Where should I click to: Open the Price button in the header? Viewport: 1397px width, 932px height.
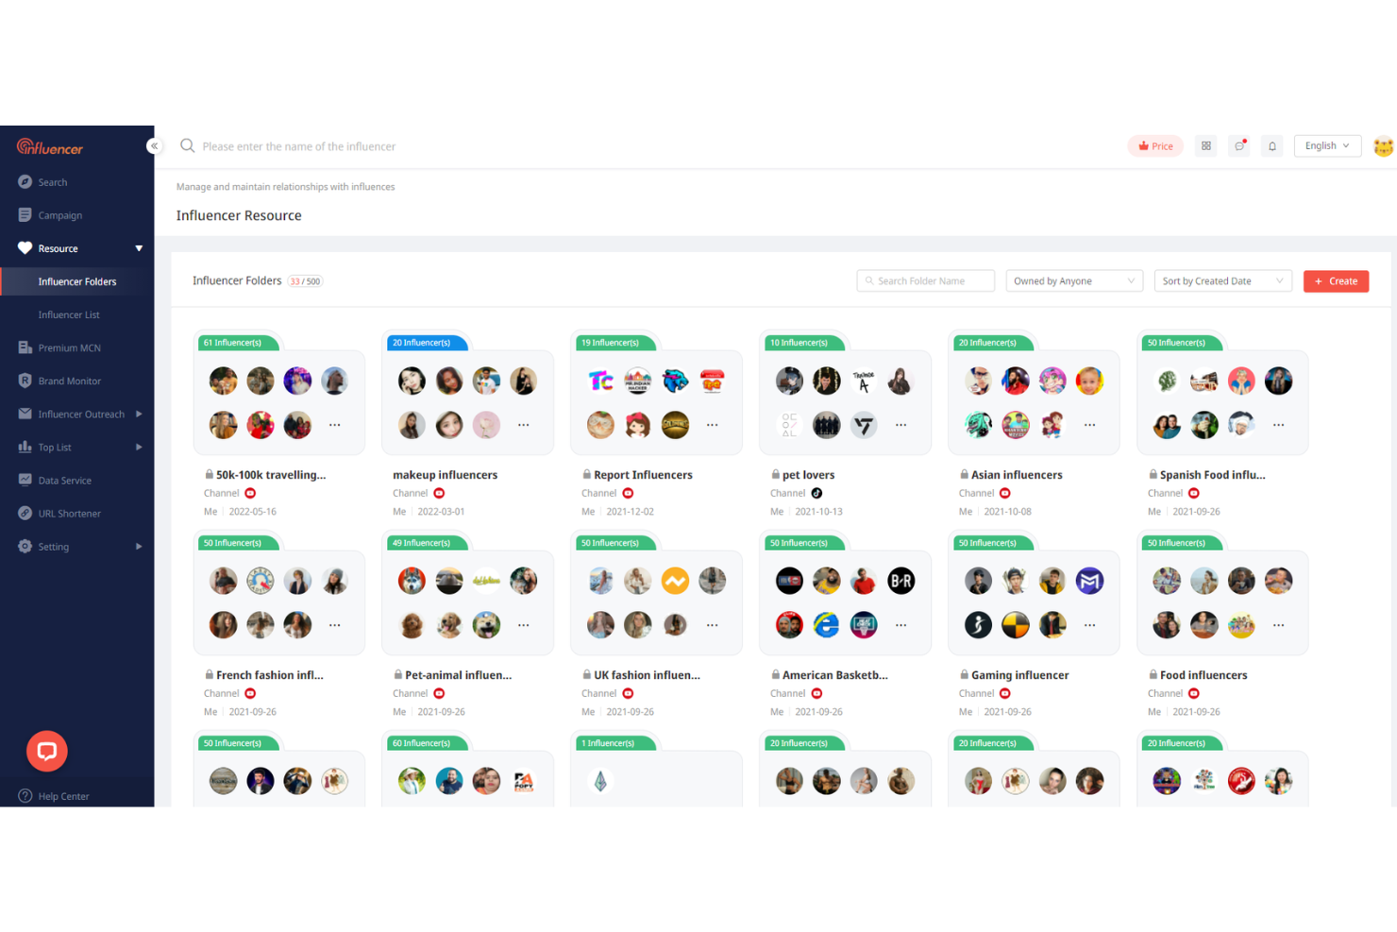(x=1154, y=145)
